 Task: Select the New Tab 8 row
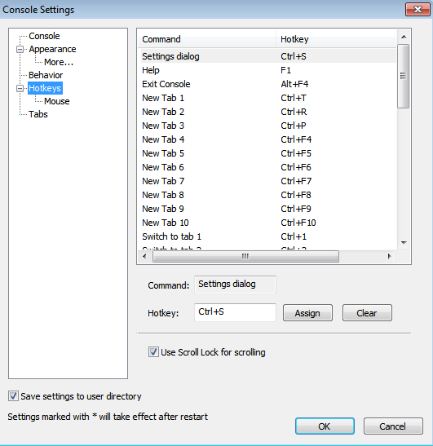pos(267,195)
